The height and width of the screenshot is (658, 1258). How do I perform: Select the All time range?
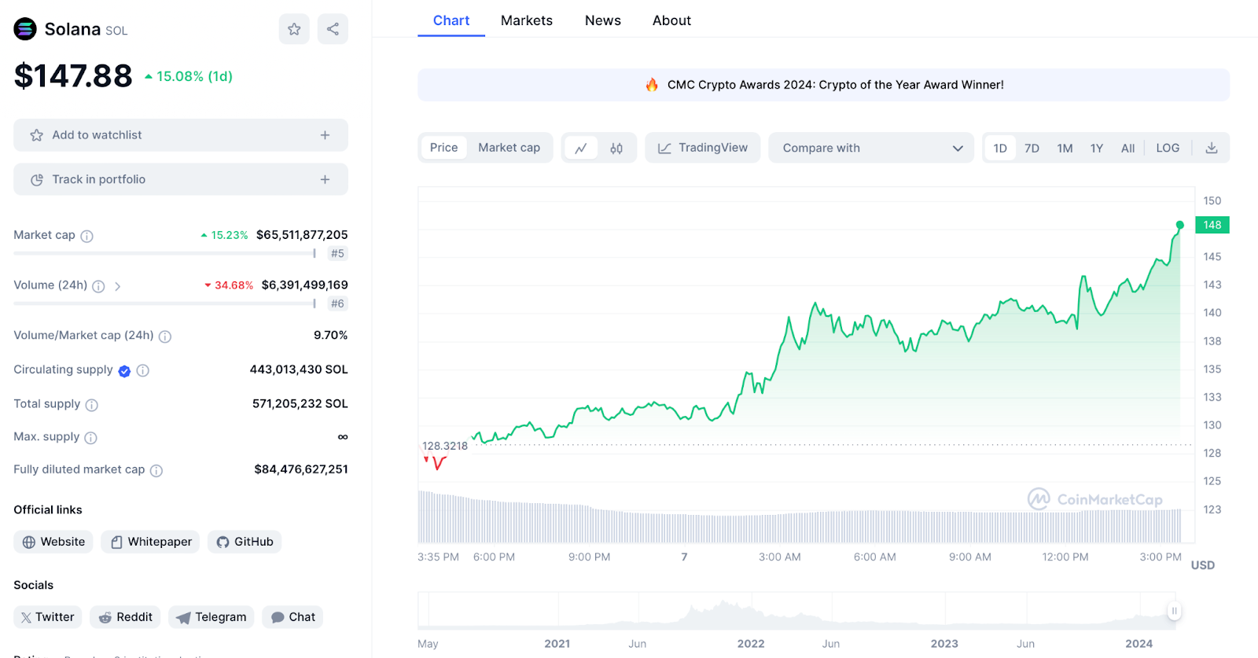(1127, 148)
